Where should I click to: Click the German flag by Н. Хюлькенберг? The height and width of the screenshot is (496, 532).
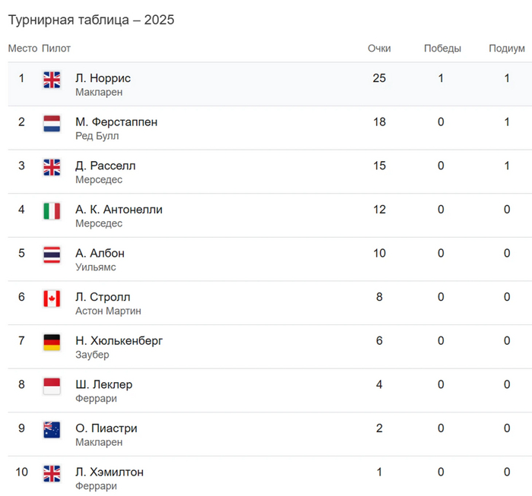(x=52, y=343)
